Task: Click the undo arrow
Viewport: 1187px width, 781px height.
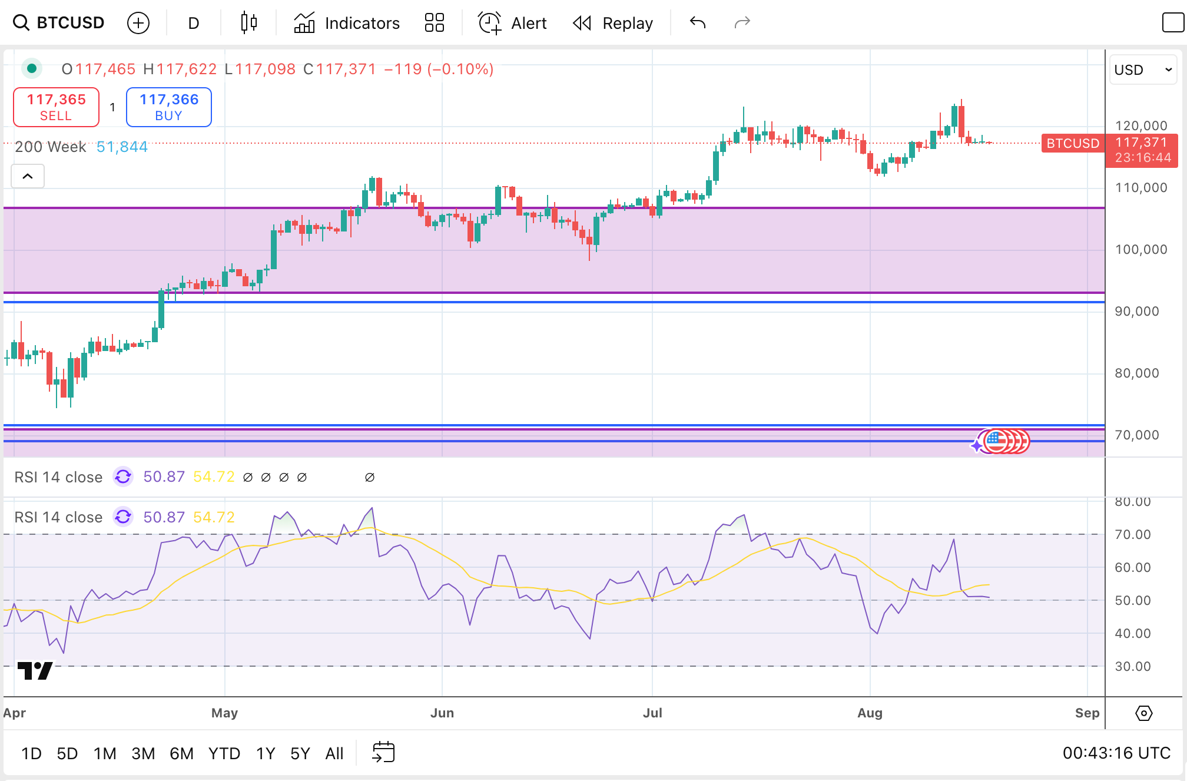Action: click(698, 23)
